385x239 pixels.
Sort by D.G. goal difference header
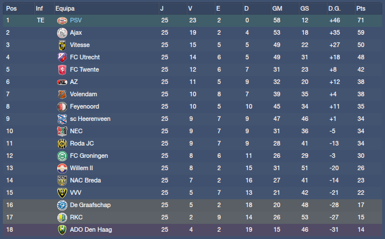[335, 8]
